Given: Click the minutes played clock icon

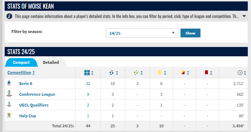Looking at the screenshot, I should [x=240, y=73].
